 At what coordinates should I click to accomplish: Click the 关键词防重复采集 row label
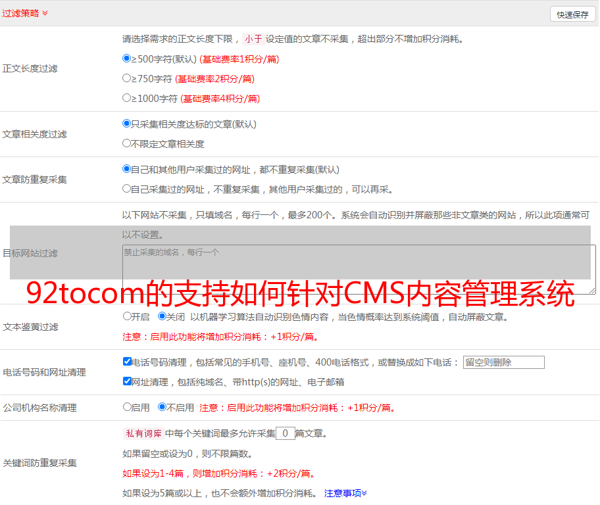tap(39, 463)
